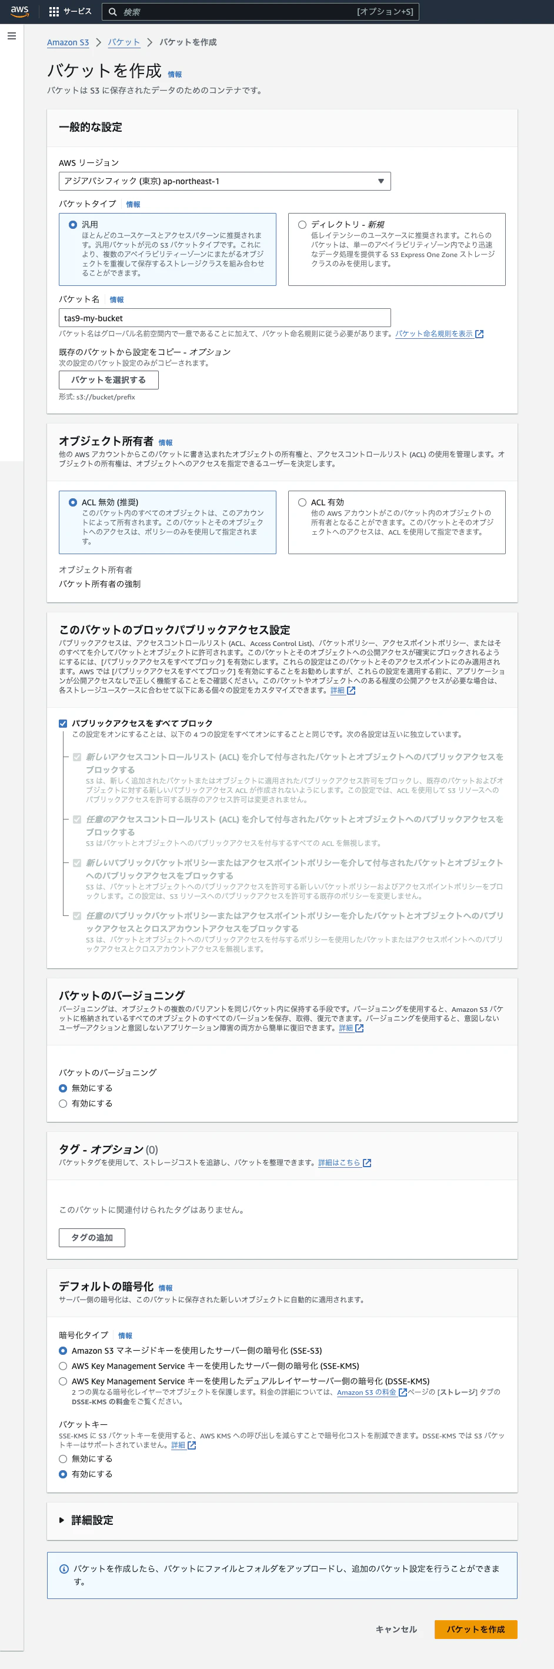The height and width of the screenshot is (1669, 554).
Task: Click 情報 link next to 暗号化タイプ
Action: (125, 1336)
